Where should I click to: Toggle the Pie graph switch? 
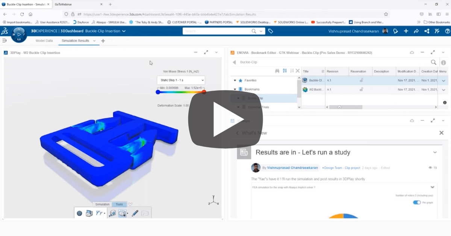[416, 202]
